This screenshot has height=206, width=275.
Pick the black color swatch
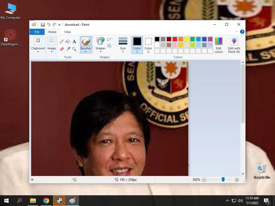157,39
